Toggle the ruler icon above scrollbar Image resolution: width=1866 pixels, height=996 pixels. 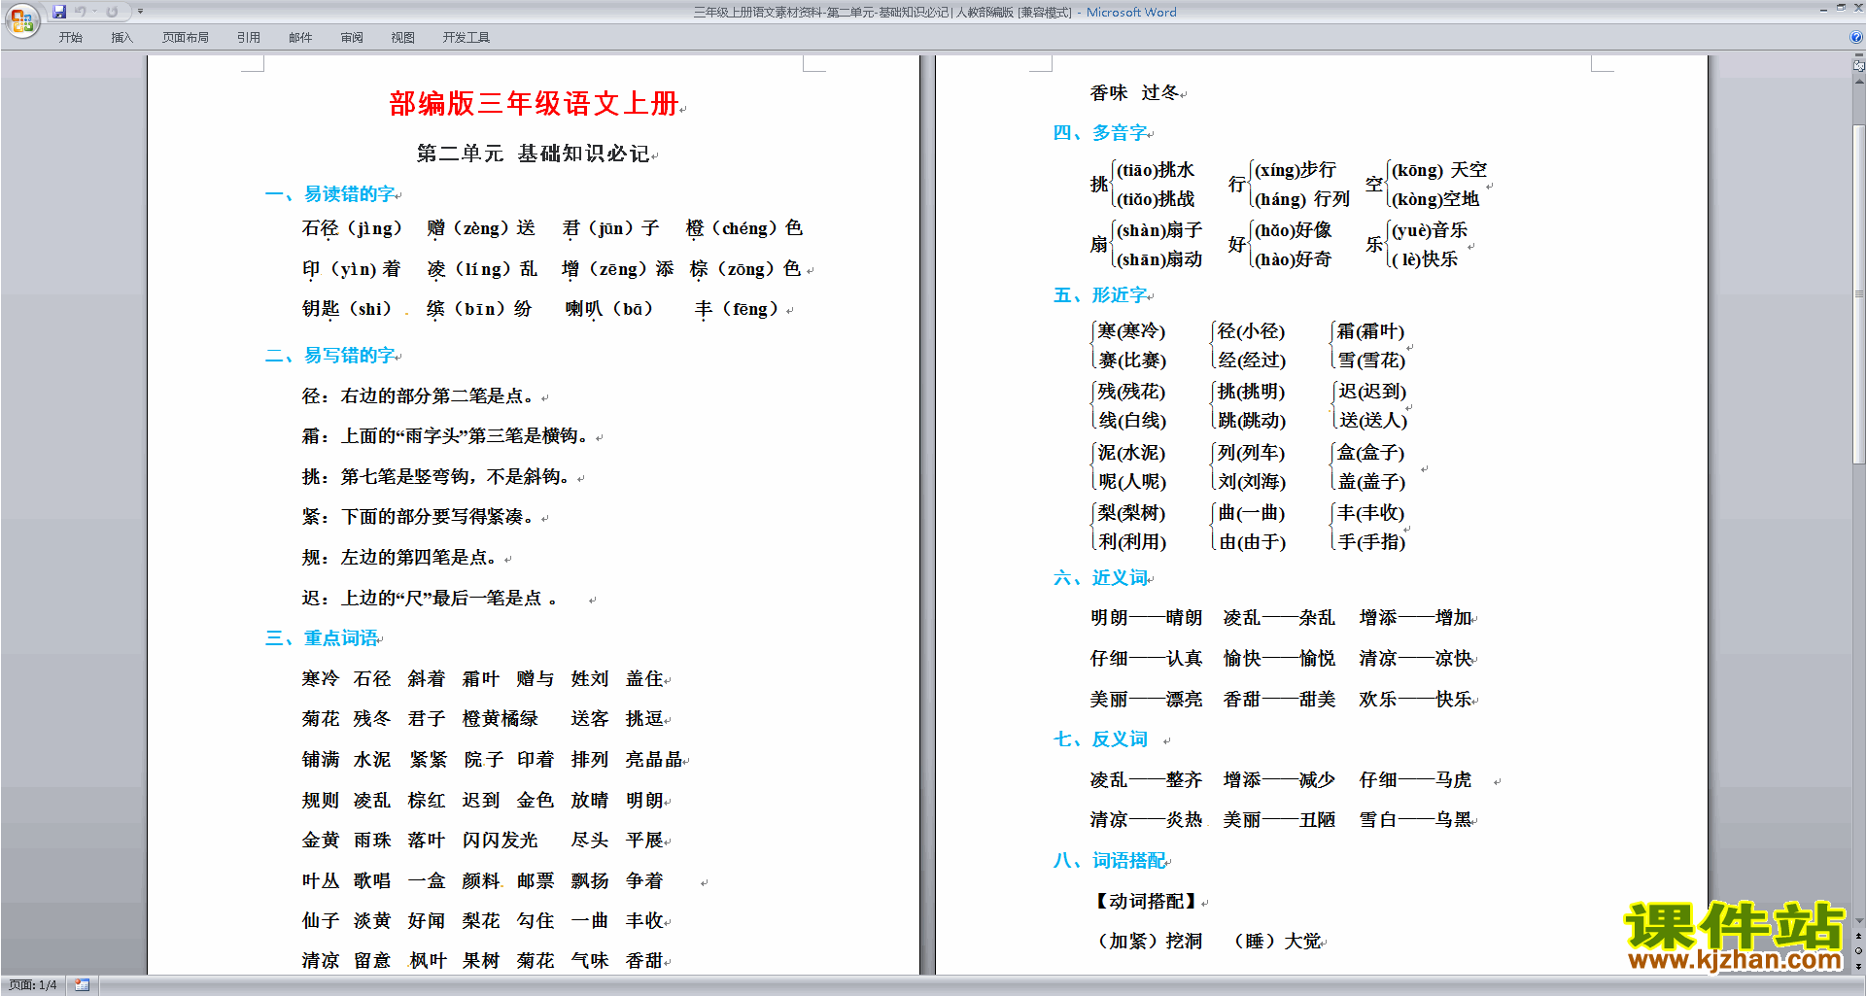(1858, 65)
